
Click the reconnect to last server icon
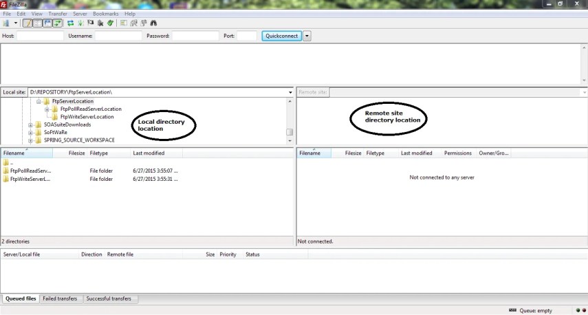pyautogui.click(x=110, y=23)
